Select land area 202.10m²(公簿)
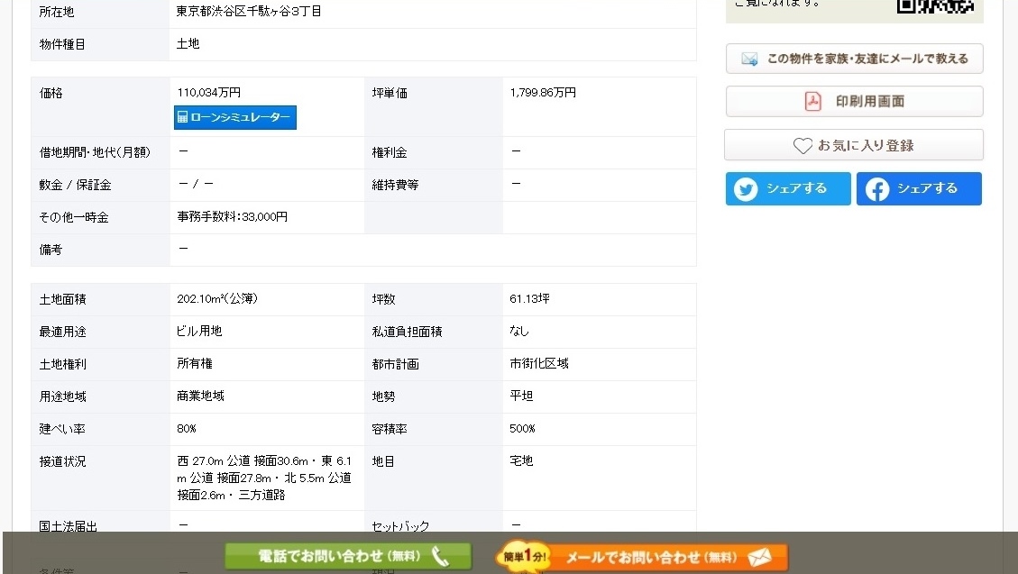This screenshot has height=574, width=1018. point(216,298)
